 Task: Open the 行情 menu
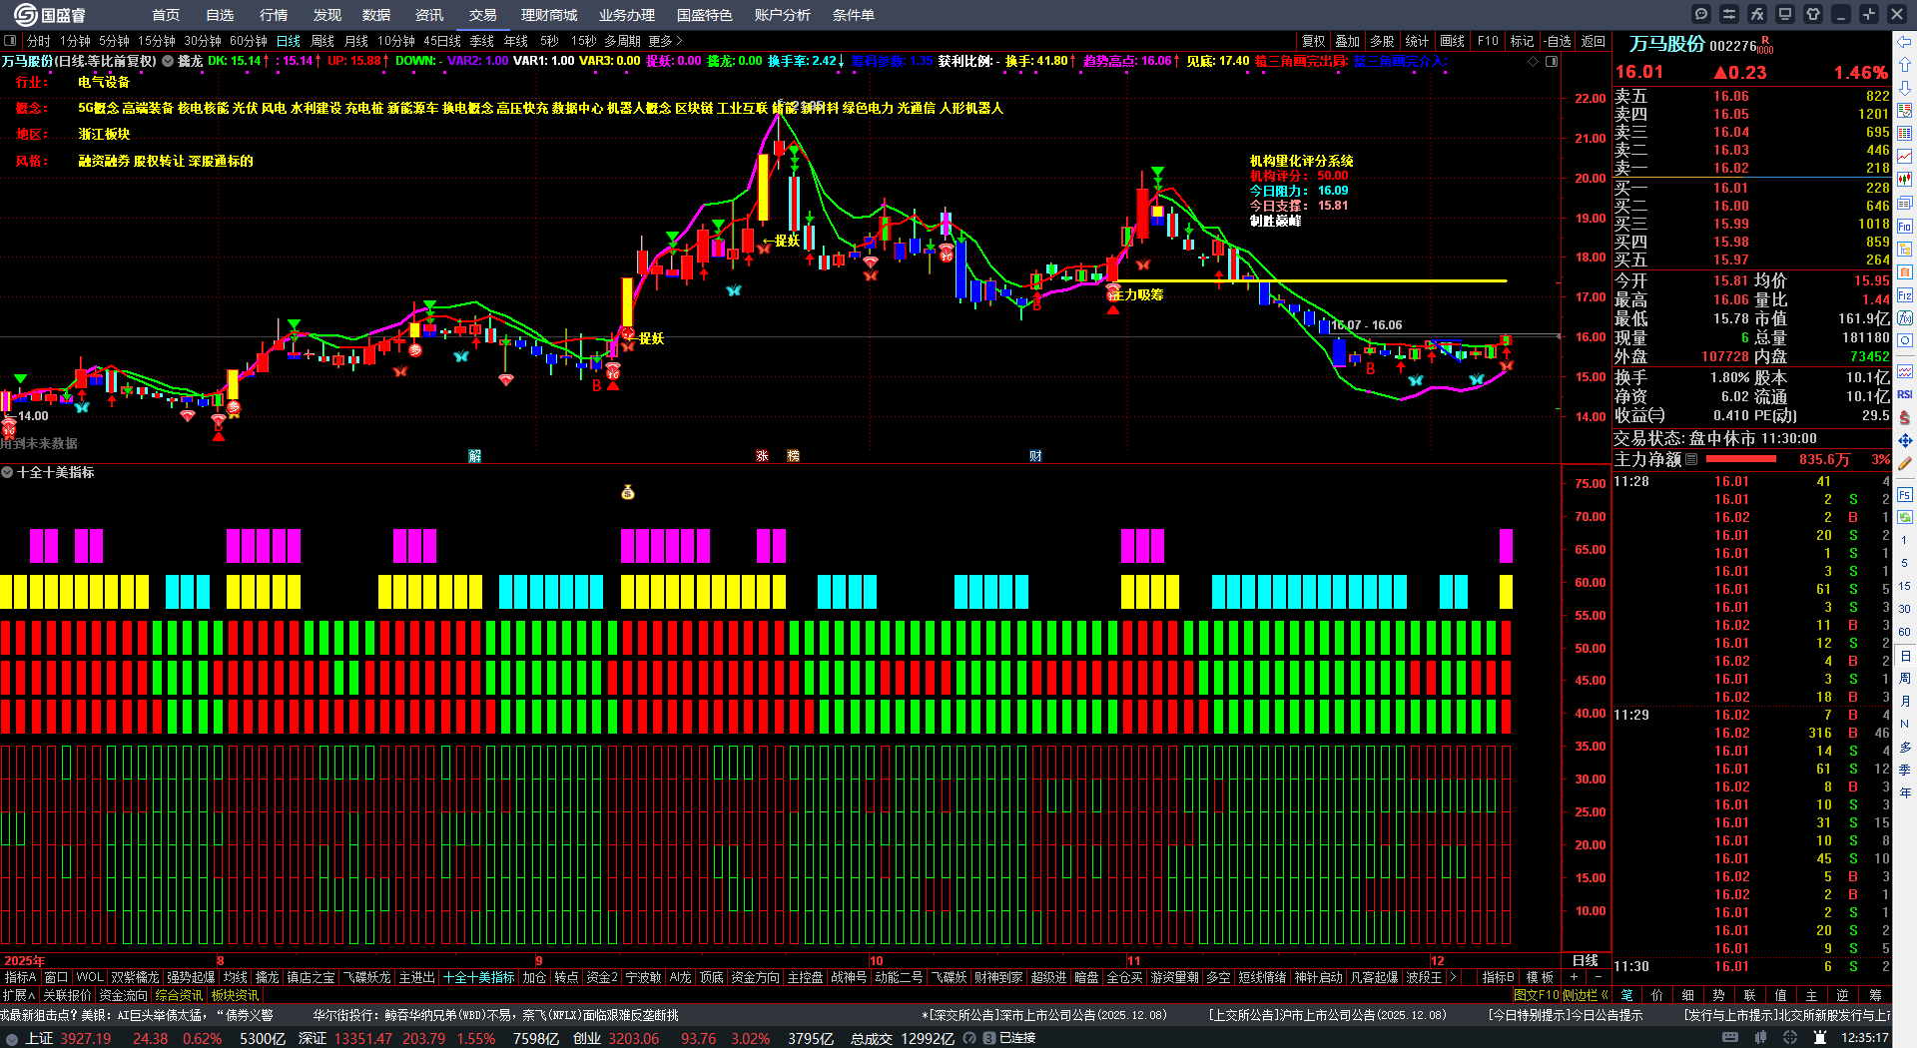274,15
